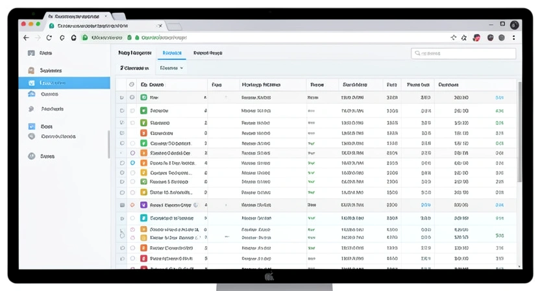Open the dark profile avatar in the title bar
540x291 pixels.
[x=514, y=25]
